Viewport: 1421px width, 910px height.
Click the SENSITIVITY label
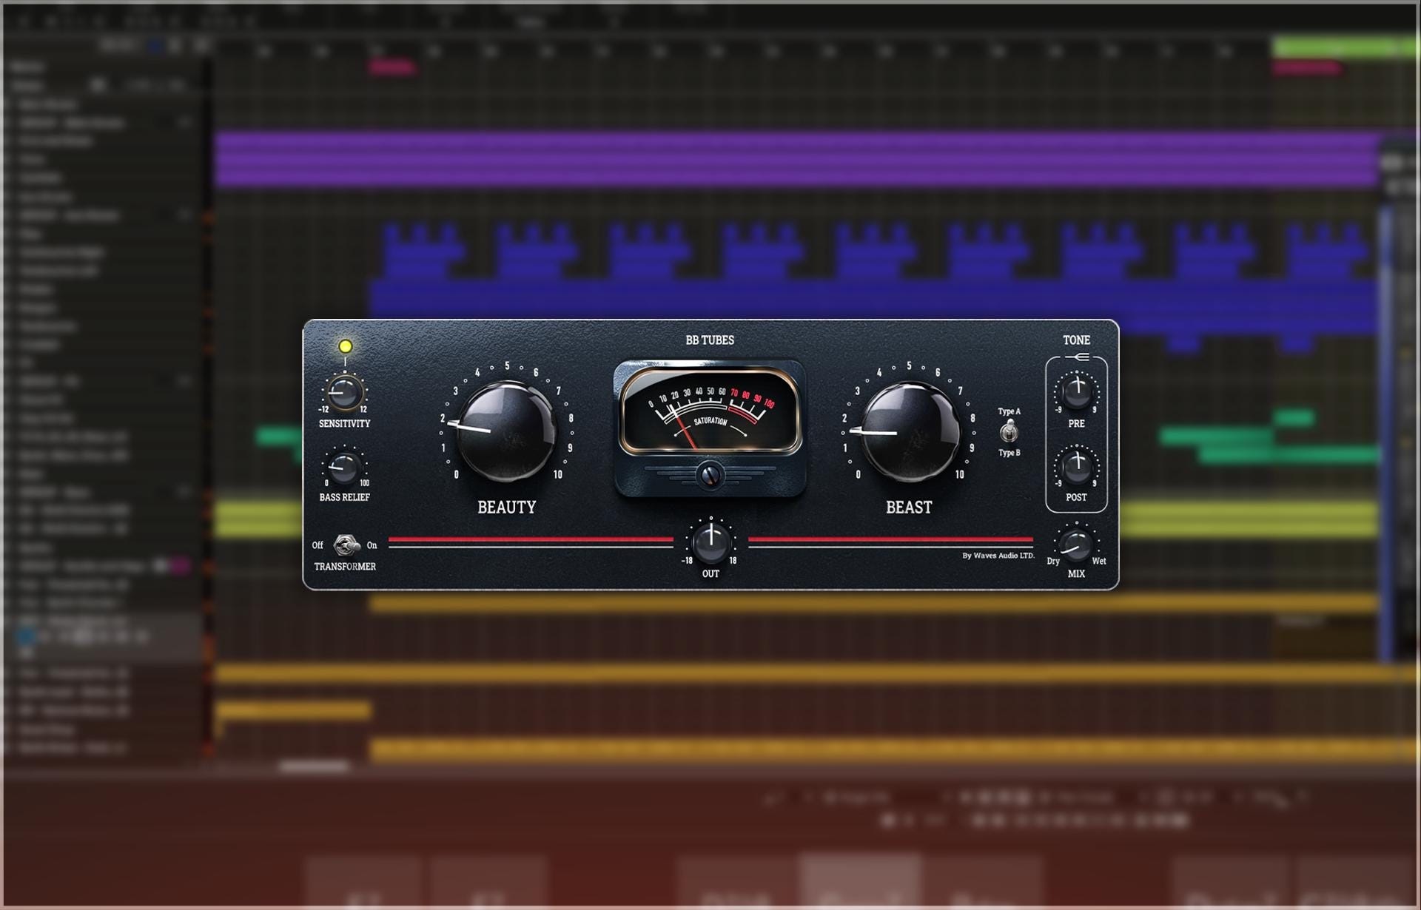344,424
